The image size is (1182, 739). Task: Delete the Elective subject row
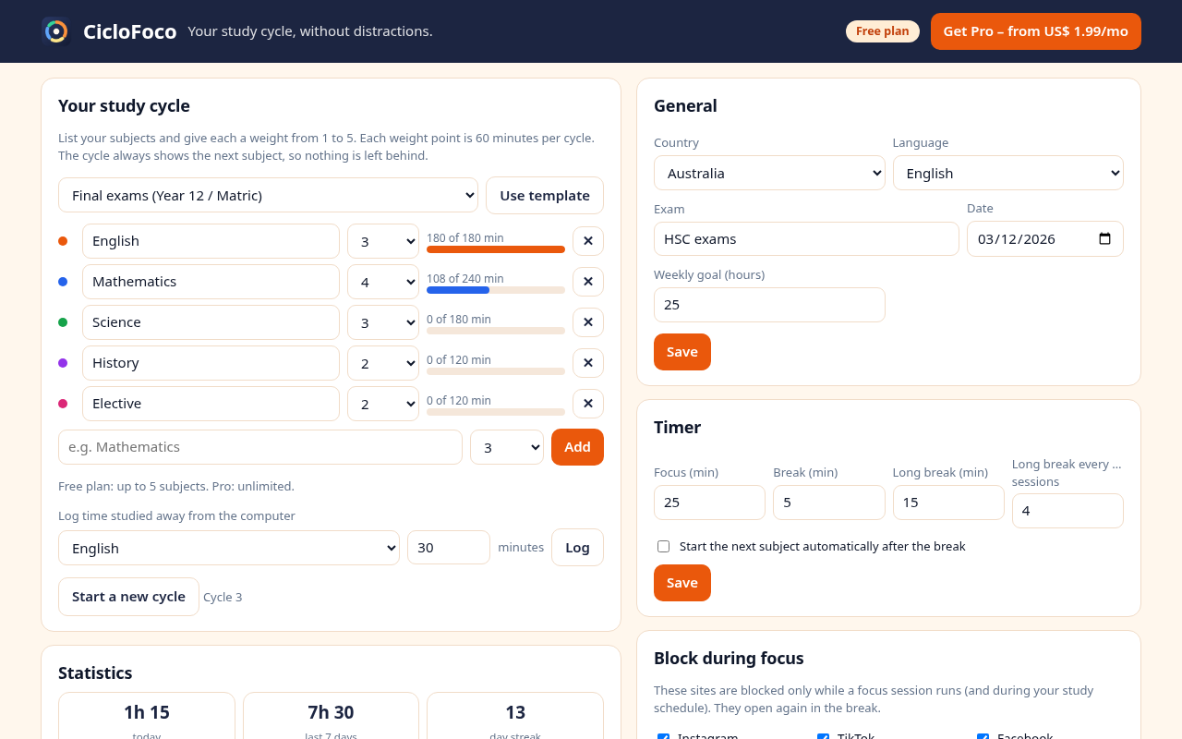[588, 404]
